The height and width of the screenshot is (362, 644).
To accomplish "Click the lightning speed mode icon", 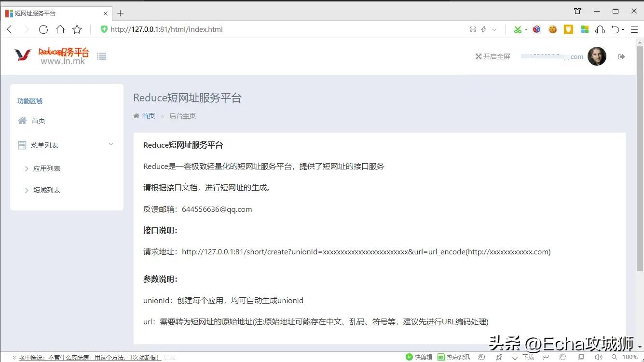I will (x=484, y=29).
